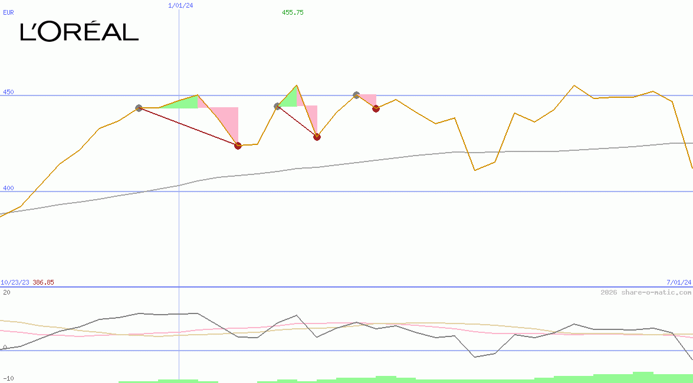The image size is (693, 383).
Task: Click the 7/01/24 end date label
Action: (679, 282)
